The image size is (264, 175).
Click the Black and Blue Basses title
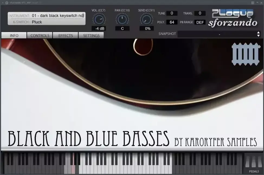pyautogui.click(x=89, y=138)
